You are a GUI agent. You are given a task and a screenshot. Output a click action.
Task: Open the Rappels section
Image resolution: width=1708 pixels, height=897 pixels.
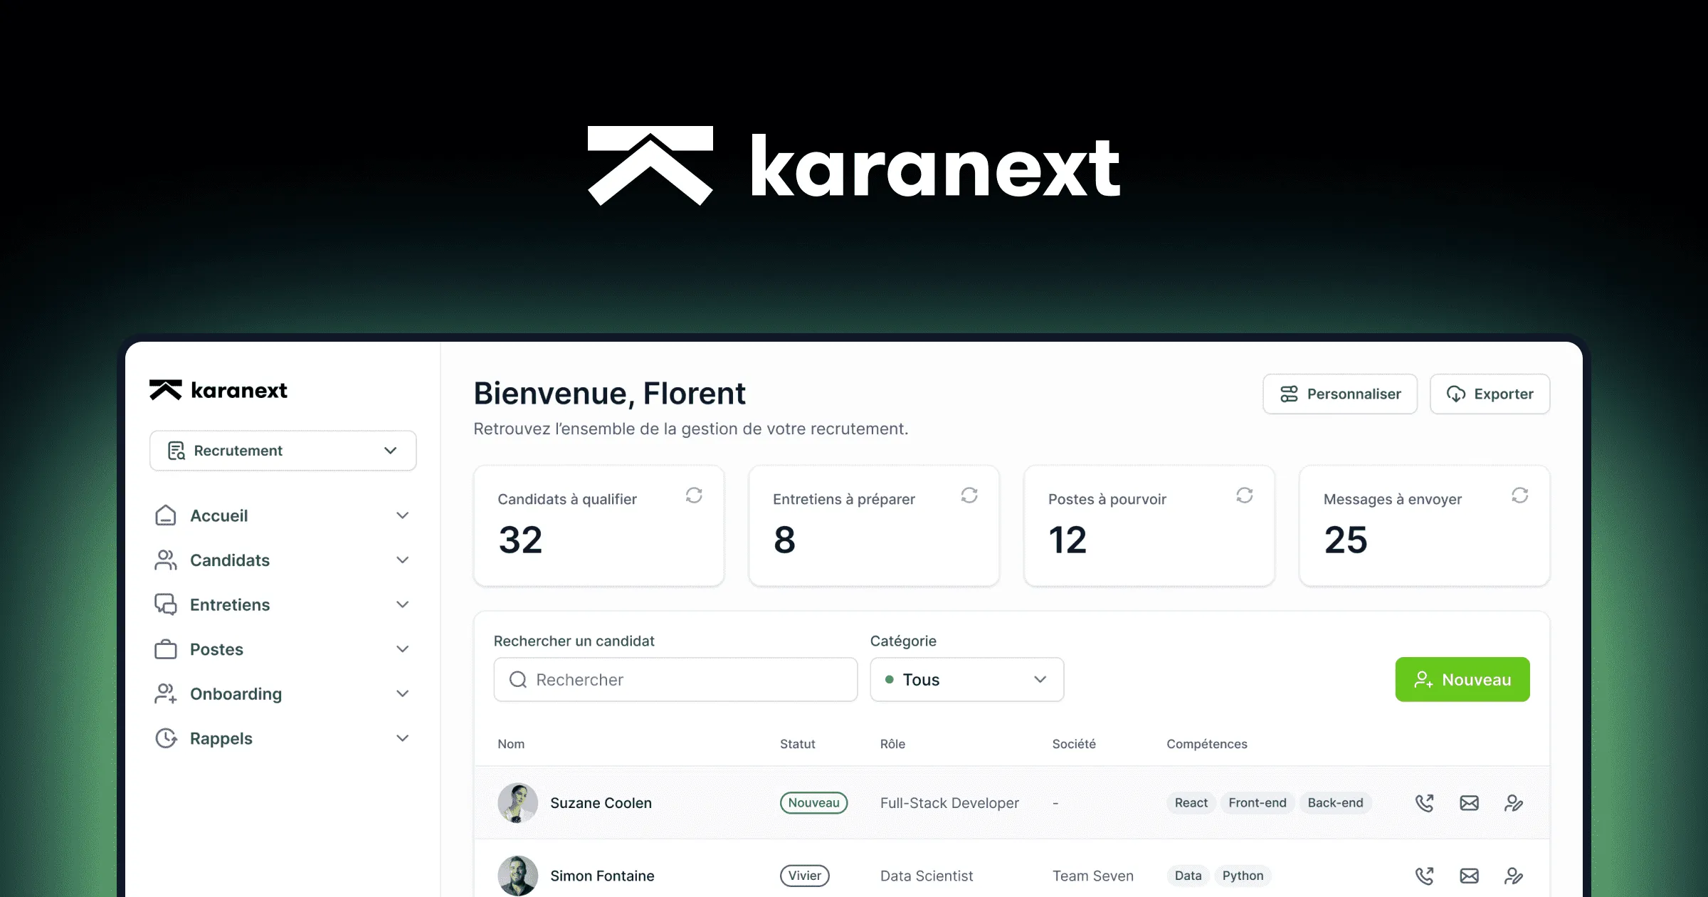coord(221,738)
